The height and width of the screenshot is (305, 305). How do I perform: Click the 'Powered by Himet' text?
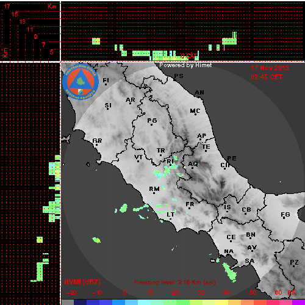coord(185,65)
